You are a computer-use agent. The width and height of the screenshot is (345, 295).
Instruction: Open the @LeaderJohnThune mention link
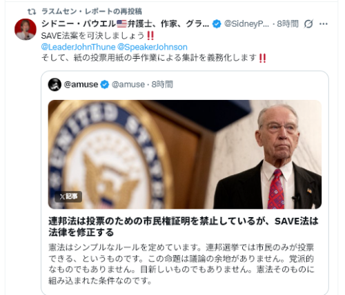click(x=78, y=47)
